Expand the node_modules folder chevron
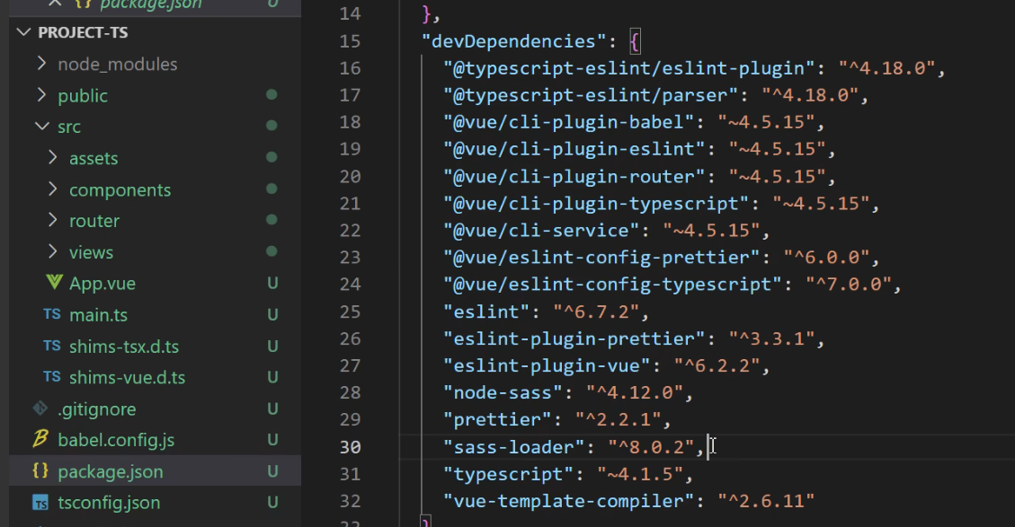The image size is (1015, 527). point(41,64)
